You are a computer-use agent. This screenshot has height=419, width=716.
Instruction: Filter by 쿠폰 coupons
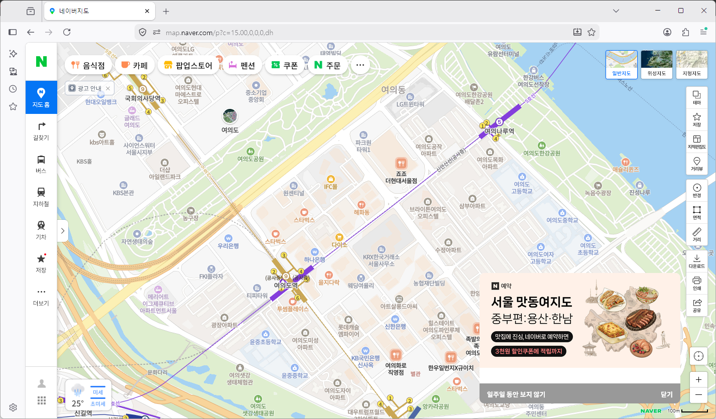(285, 65)
